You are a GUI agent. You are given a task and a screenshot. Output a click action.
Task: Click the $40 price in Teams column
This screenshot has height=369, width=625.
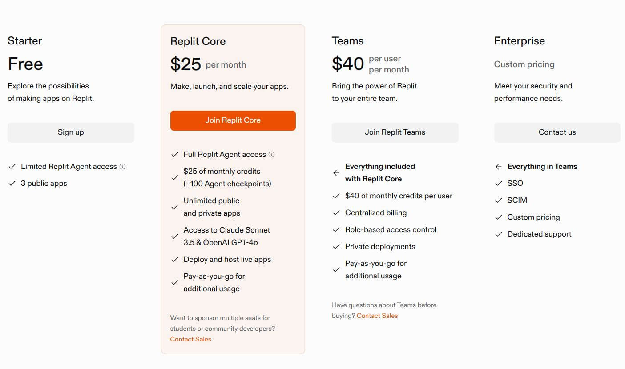348,64
